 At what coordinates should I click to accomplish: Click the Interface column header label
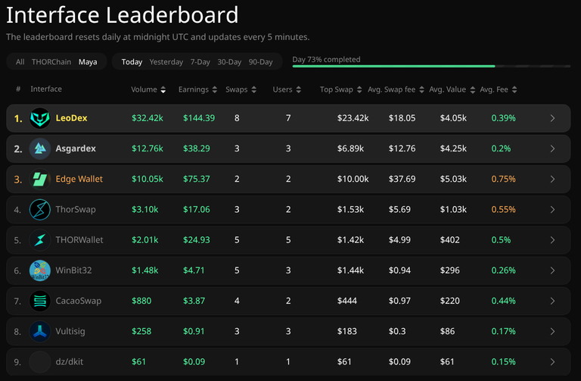(x=46, y=89)
